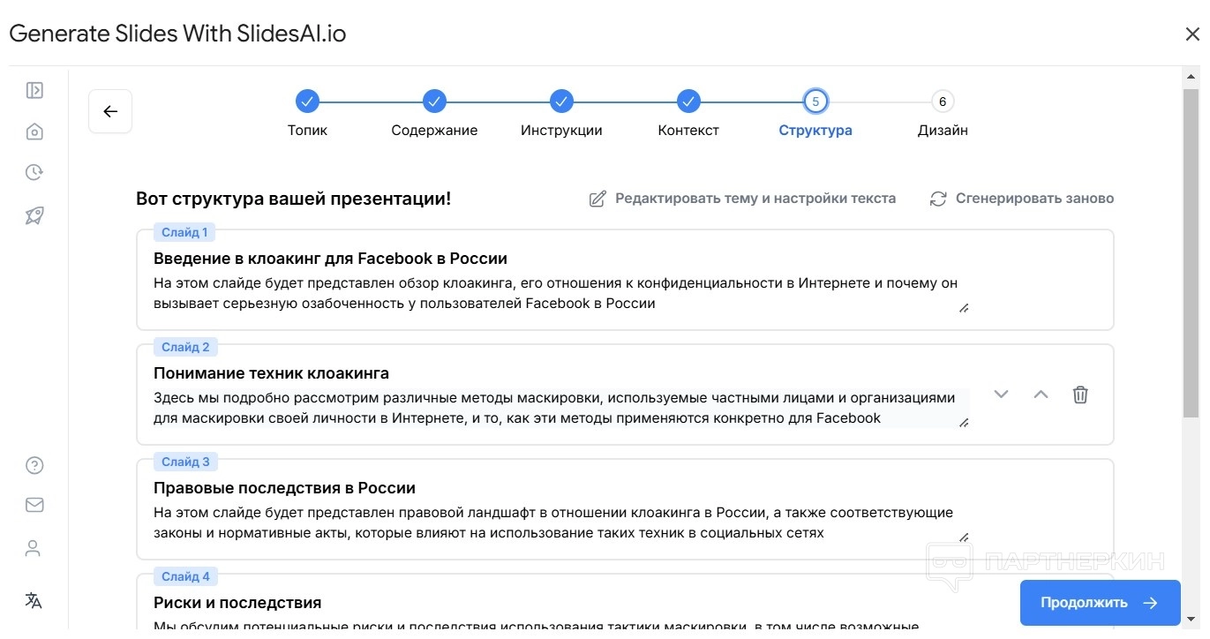Screen dimensions: 1210x639
Task: Click the mail envelope icon
Action: pos(34,505)
